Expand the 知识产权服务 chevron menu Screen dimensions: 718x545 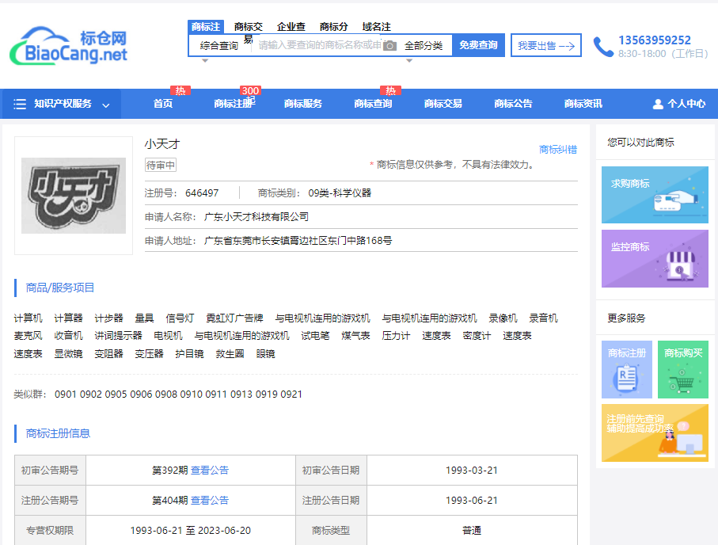click(106, 105)
